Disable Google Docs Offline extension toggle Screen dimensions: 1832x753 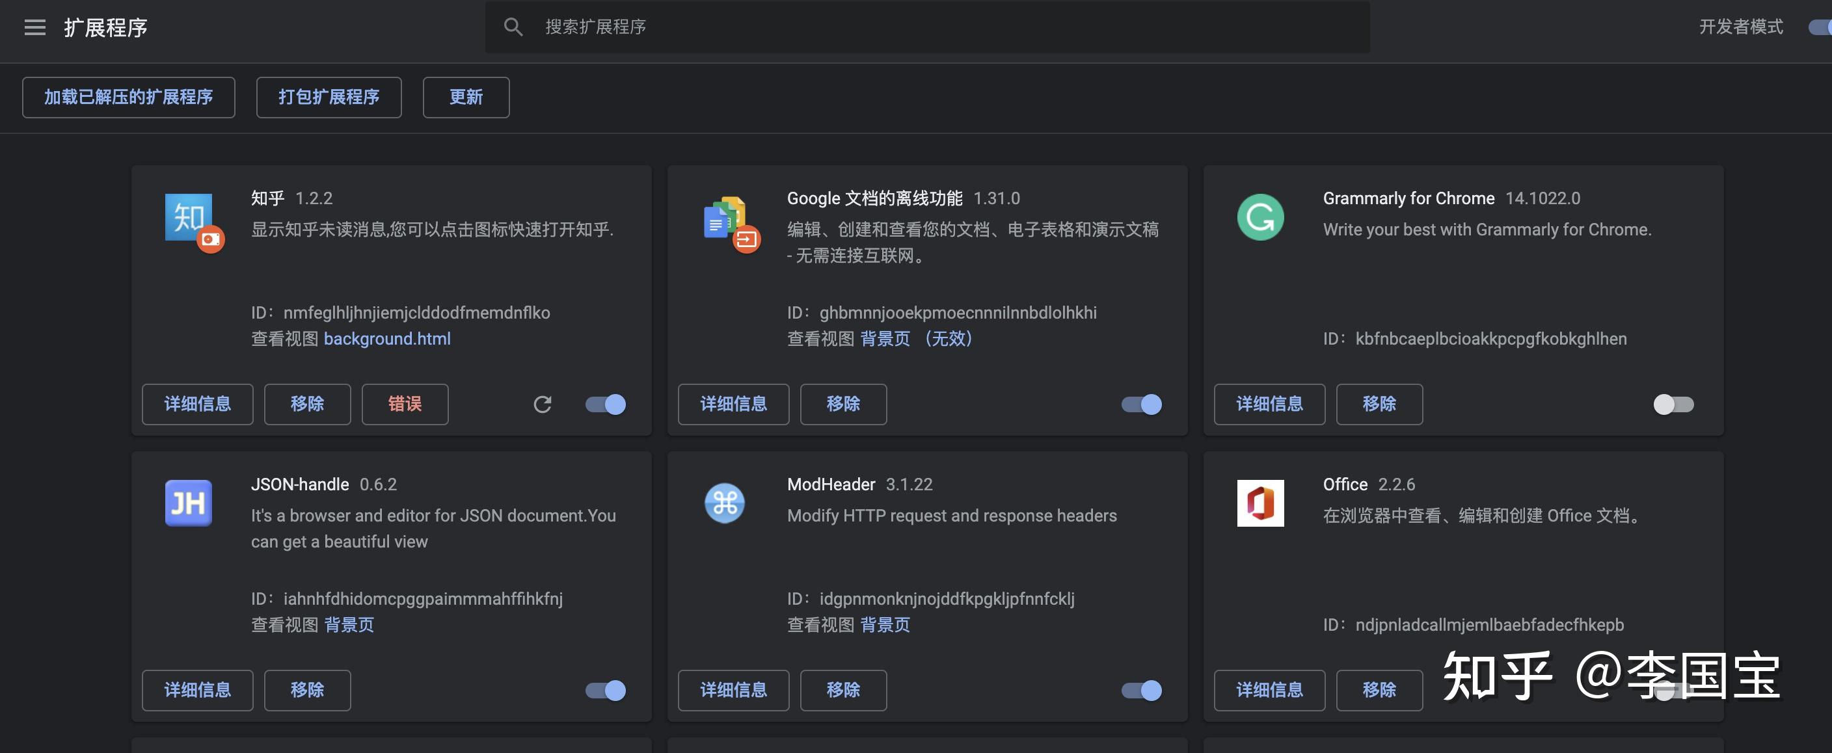pyautogui.click(x=1142, y=404)
